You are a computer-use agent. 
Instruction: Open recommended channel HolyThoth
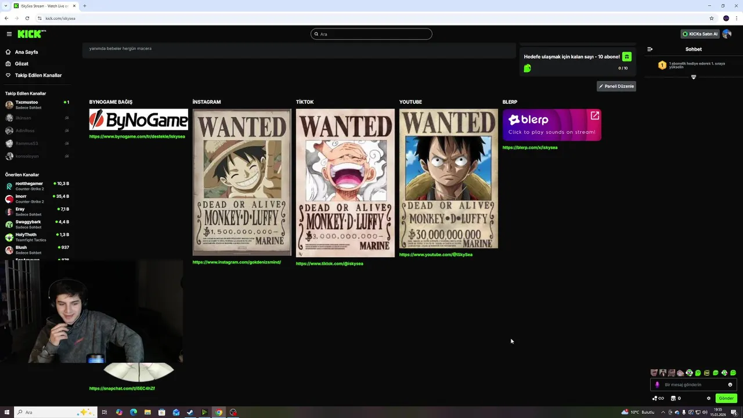point(37,237)
